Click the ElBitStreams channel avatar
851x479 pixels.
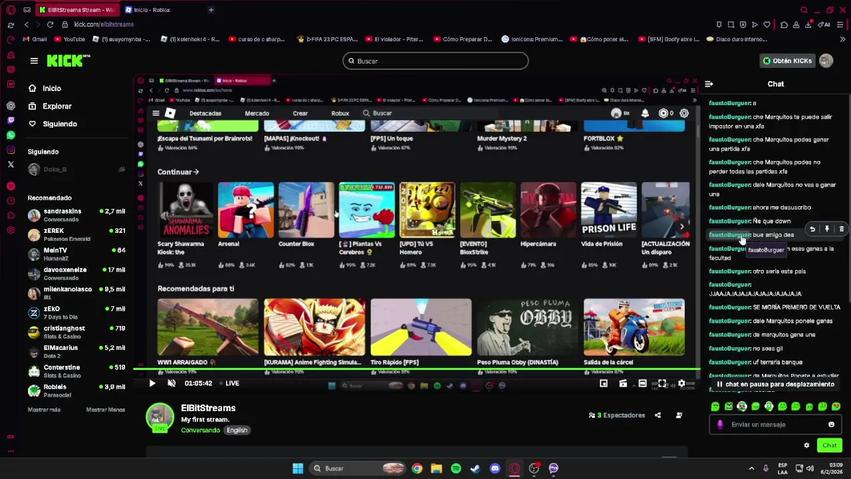[160, 417]
